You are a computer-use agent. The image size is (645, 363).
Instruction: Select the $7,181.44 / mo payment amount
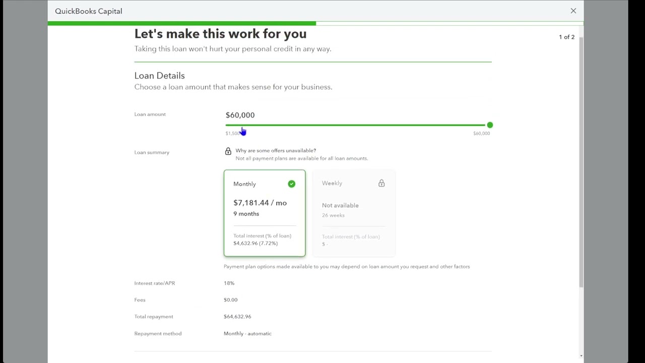click(260, 203)
